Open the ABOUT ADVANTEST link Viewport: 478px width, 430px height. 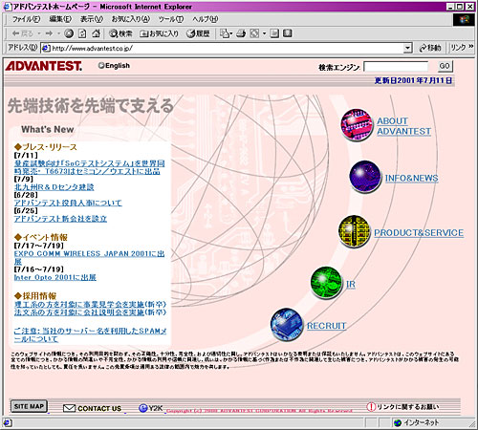pyautogui.click(x=403, y=126)
